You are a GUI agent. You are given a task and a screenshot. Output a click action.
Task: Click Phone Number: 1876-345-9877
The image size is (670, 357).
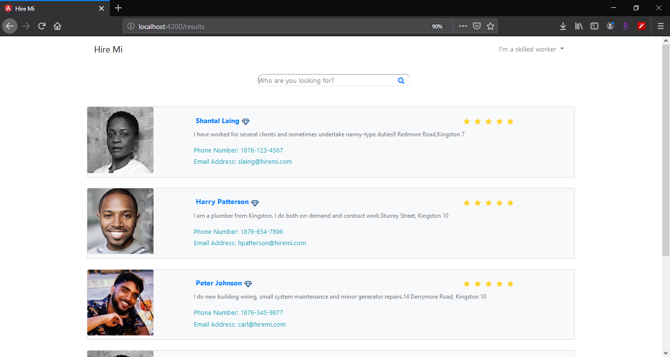(x=238, y=313)
